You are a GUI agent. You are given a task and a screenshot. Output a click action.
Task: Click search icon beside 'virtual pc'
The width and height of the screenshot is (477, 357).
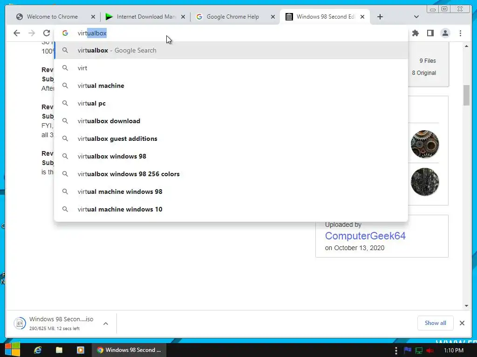tap(65, 103)
